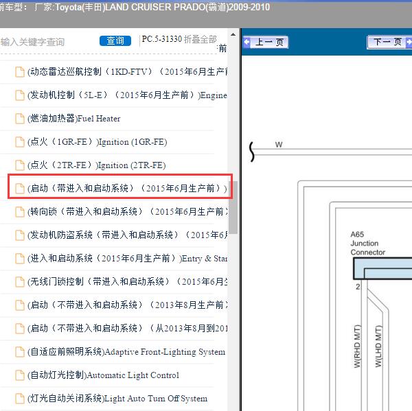Click document icon beside 无线门锁控制 entry
Viewport: 412px width, 411px height.
pyautogui.click(x=19, y=282)
